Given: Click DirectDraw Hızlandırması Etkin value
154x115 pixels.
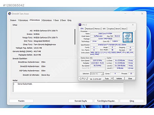Looking at the screenshot, I should pos(43,62).
